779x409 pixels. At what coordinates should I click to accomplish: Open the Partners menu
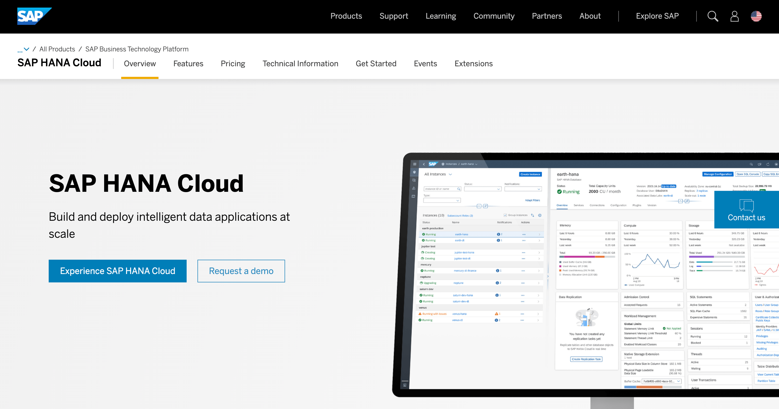(x=547, y=16)
